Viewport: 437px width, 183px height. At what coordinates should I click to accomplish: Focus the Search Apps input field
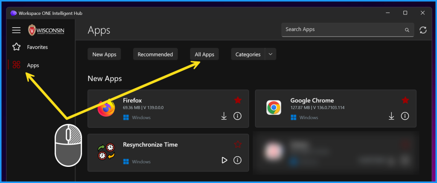pos(341,30)
